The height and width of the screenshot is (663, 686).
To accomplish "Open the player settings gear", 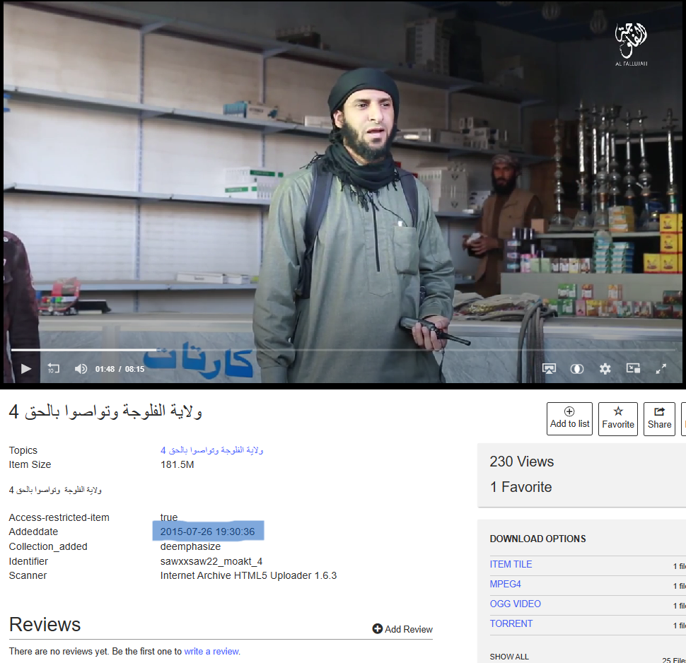I will click(x=605, y=368).
